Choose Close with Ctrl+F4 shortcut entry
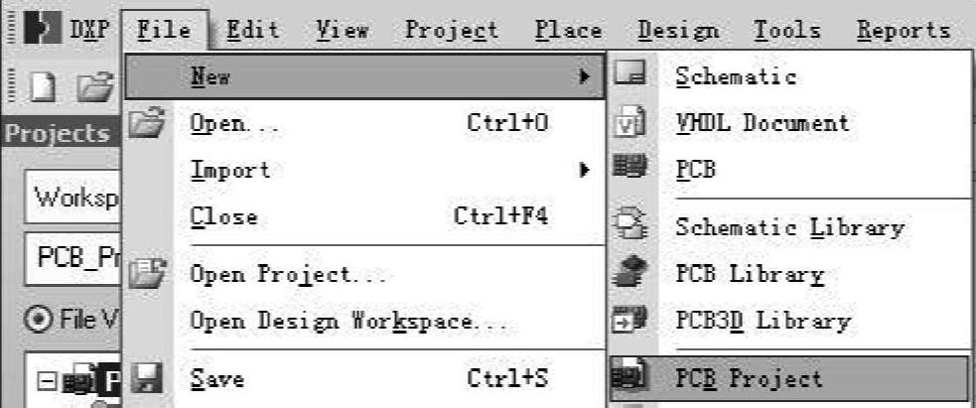The image size is (976, 408). click(364, 215)
